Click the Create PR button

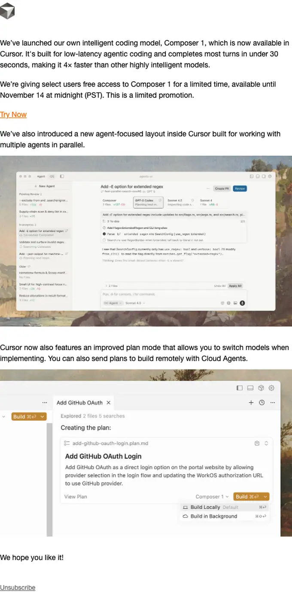(x=222, y=188)
